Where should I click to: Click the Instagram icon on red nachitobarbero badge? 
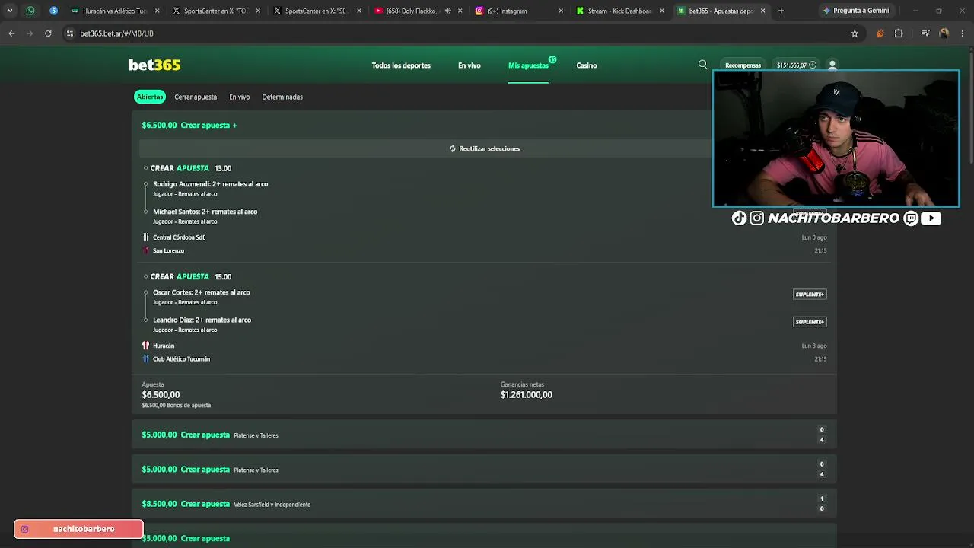[25, 529]
